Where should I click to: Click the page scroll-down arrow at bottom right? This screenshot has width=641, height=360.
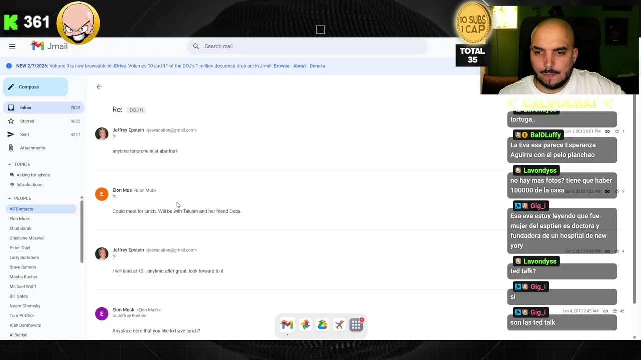coord(634,338)
